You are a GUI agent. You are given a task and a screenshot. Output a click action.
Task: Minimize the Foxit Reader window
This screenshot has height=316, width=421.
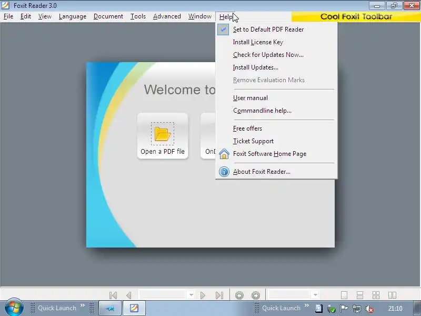(x=377, y=6)
